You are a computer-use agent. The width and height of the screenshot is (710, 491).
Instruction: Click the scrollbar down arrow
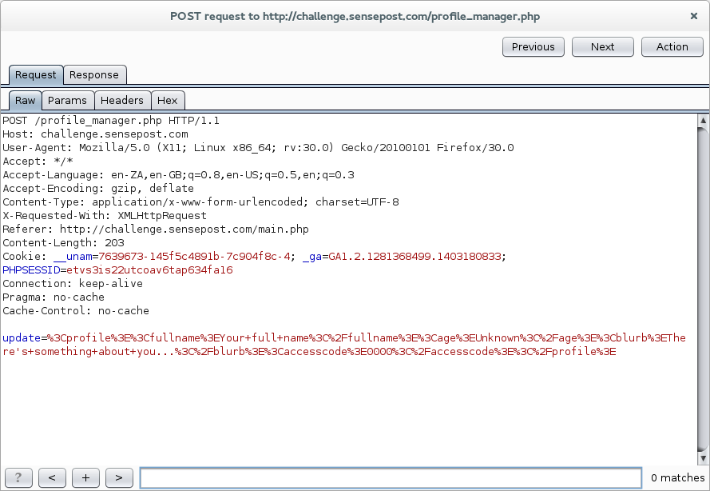coord(703,457)
